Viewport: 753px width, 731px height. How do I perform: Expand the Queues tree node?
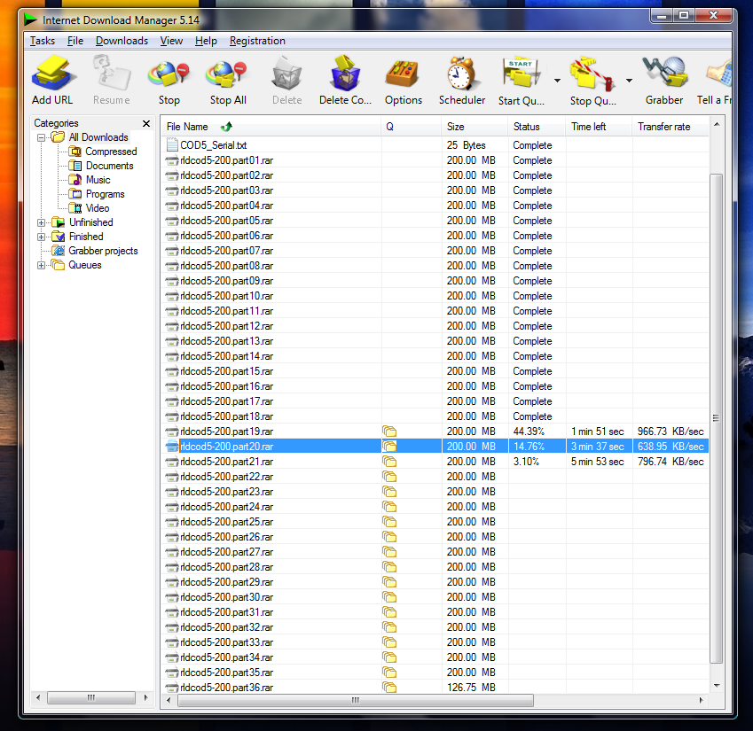point(42,265)
